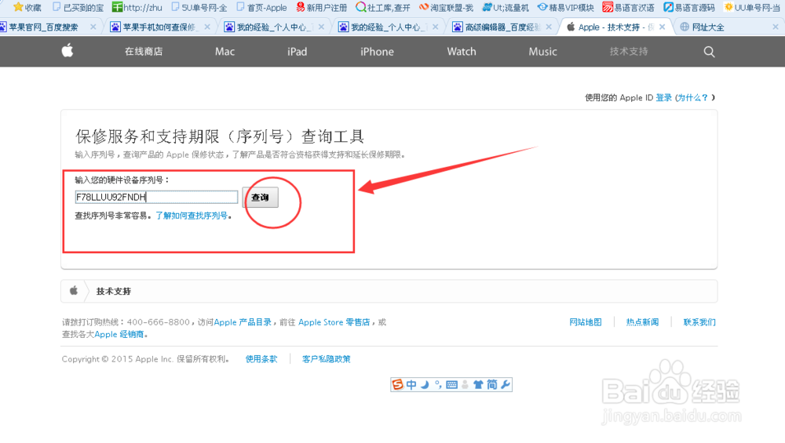Open Music in Apple navigation

[542, 52]
